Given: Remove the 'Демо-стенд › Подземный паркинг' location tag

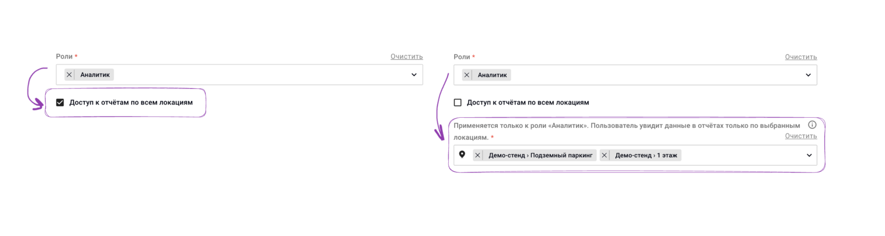Looking at the screenshot, I should 478,155.
